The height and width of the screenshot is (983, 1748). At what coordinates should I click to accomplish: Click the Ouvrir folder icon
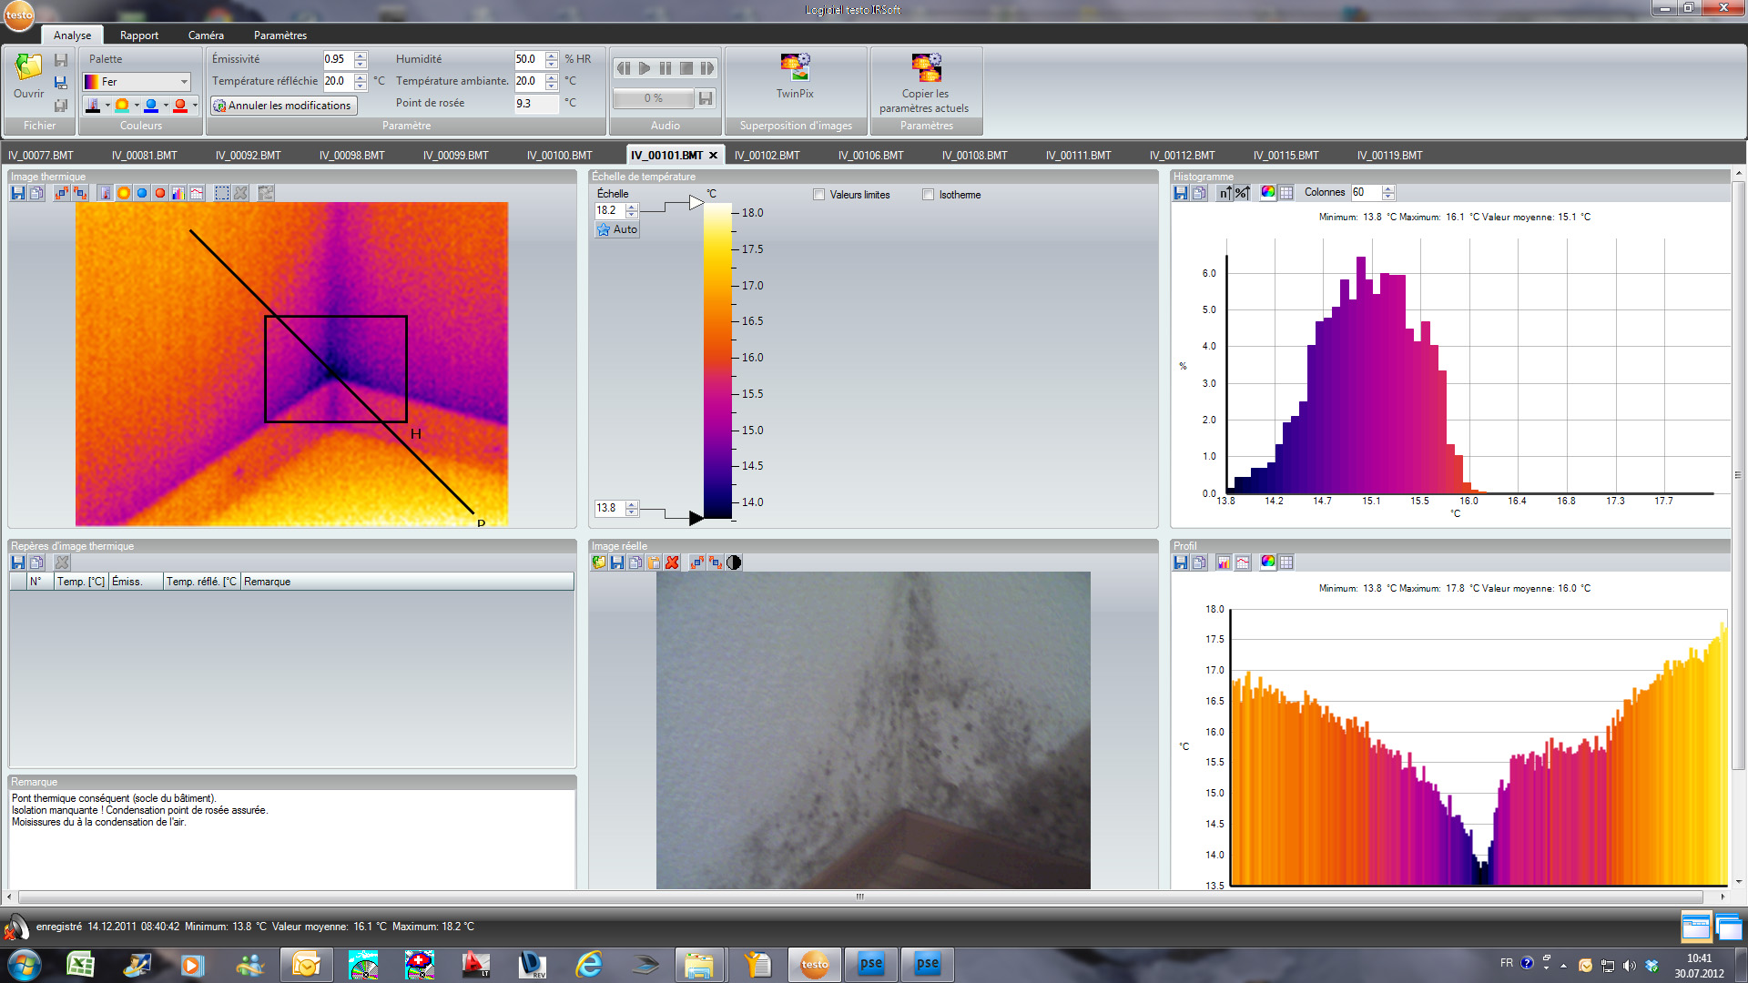pos(28,69)
